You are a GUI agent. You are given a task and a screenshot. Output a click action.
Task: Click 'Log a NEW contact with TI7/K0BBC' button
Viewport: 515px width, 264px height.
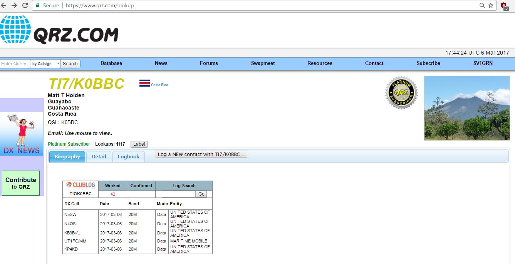[201, 154]
